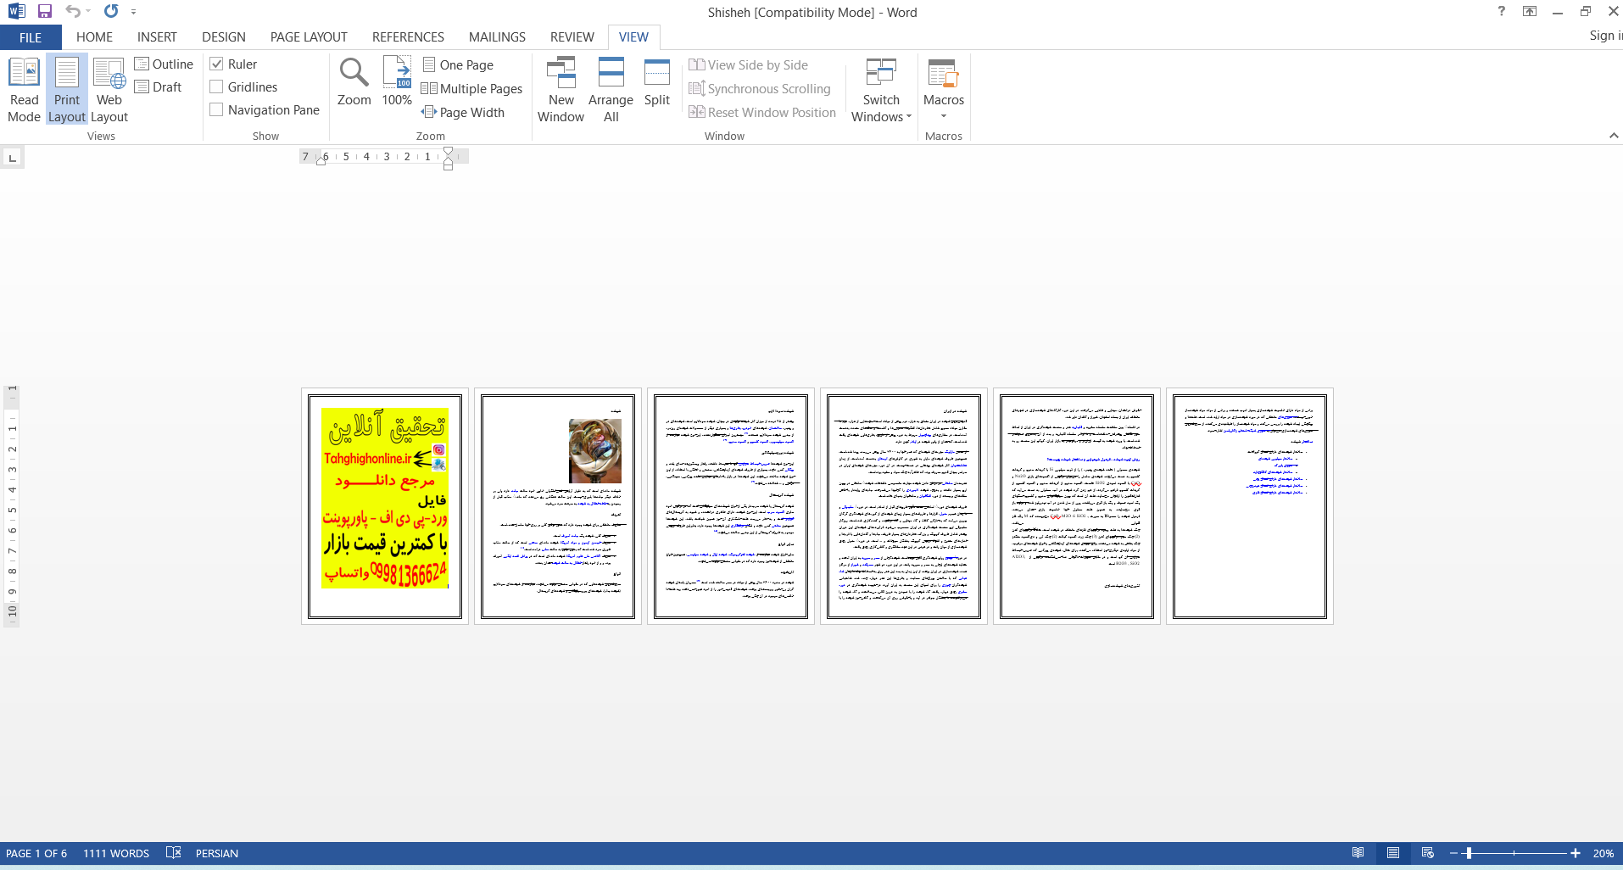The image size is (1623, 870).
Task: Undo the last action
Action: click(x=73, y=11)
